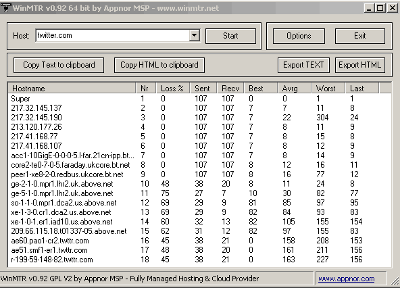Image resolution: width=400 pixels, height=288 pixels.
Task: Click the Exit button
Action: 359,36
